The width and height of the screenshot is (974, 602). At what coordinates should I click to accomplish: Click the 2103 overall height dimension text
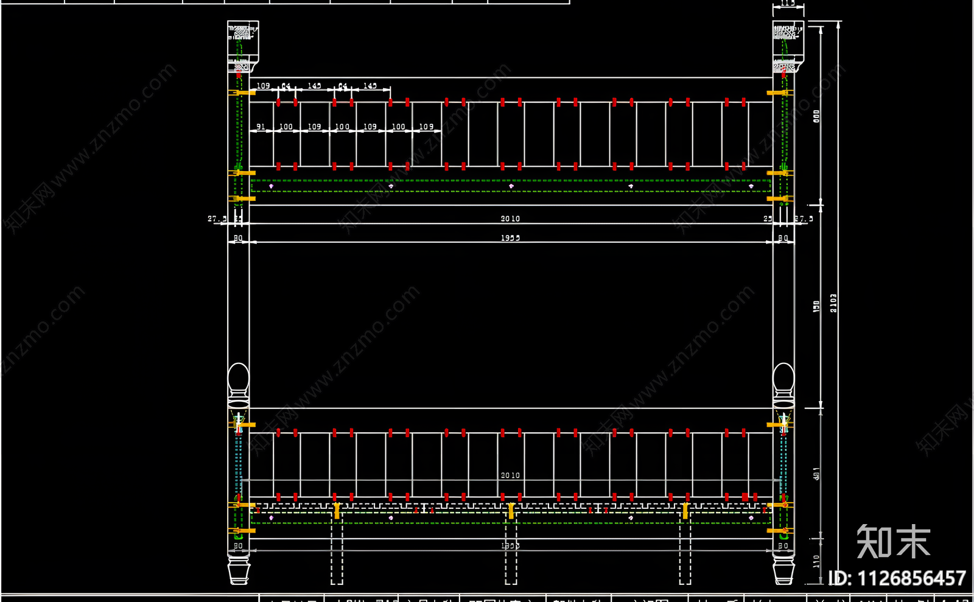[833, 303]
